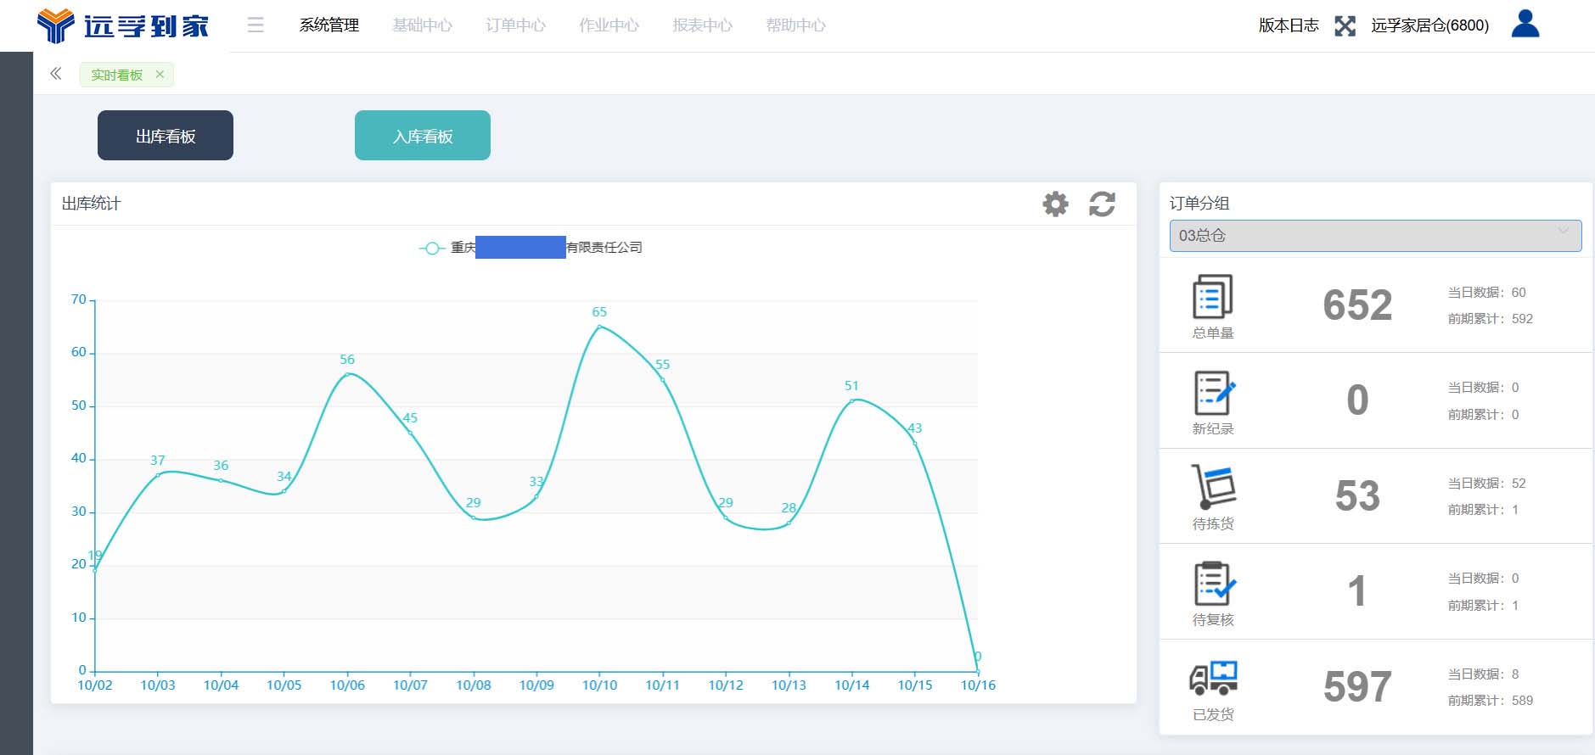The image size is (1595, 755).
Task: Click the 待复核 checklist icon
Action: [x=1214, y=584]
